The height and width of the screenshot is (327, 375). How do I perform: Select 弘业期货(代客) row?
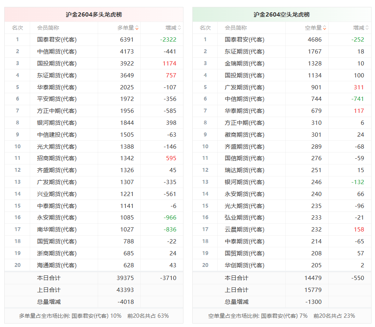[x=282, y=218]
